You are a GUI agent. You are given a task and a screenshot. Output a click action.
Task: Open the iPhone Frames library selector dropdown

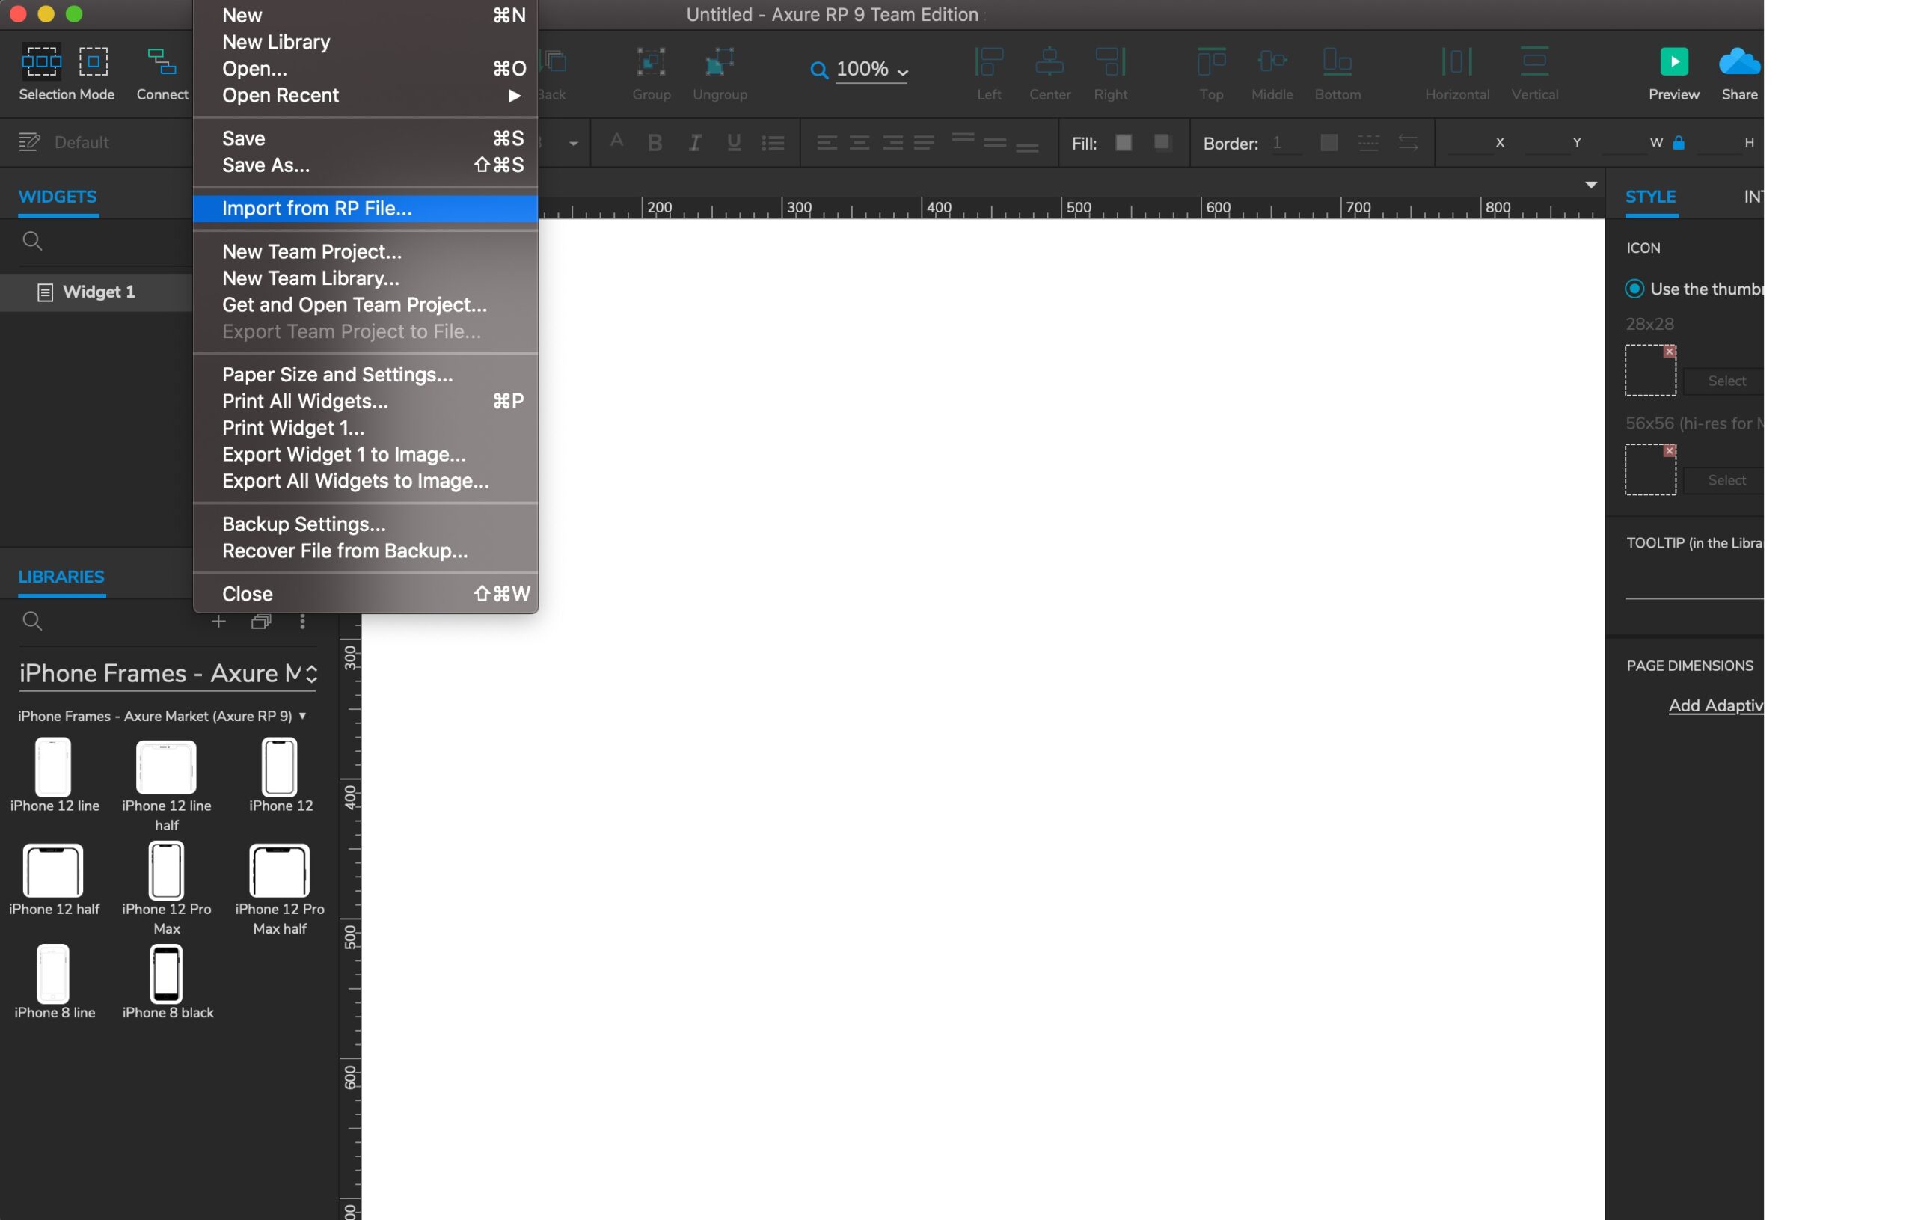click(310, 672)
